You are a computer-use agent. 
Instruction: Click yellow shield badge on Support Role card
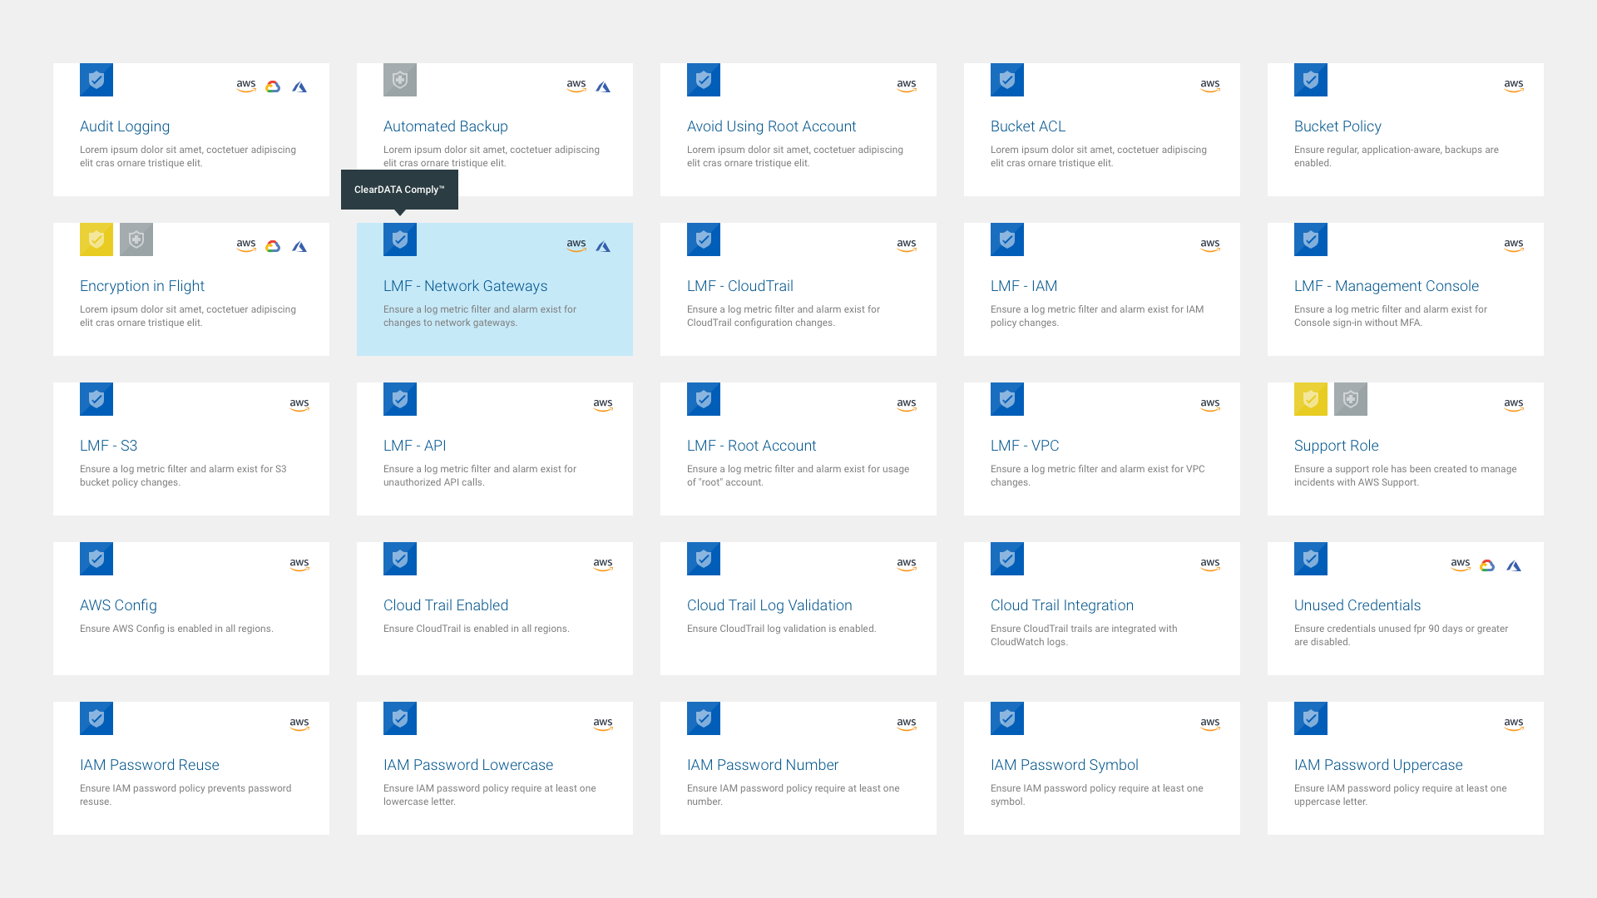1311,399
